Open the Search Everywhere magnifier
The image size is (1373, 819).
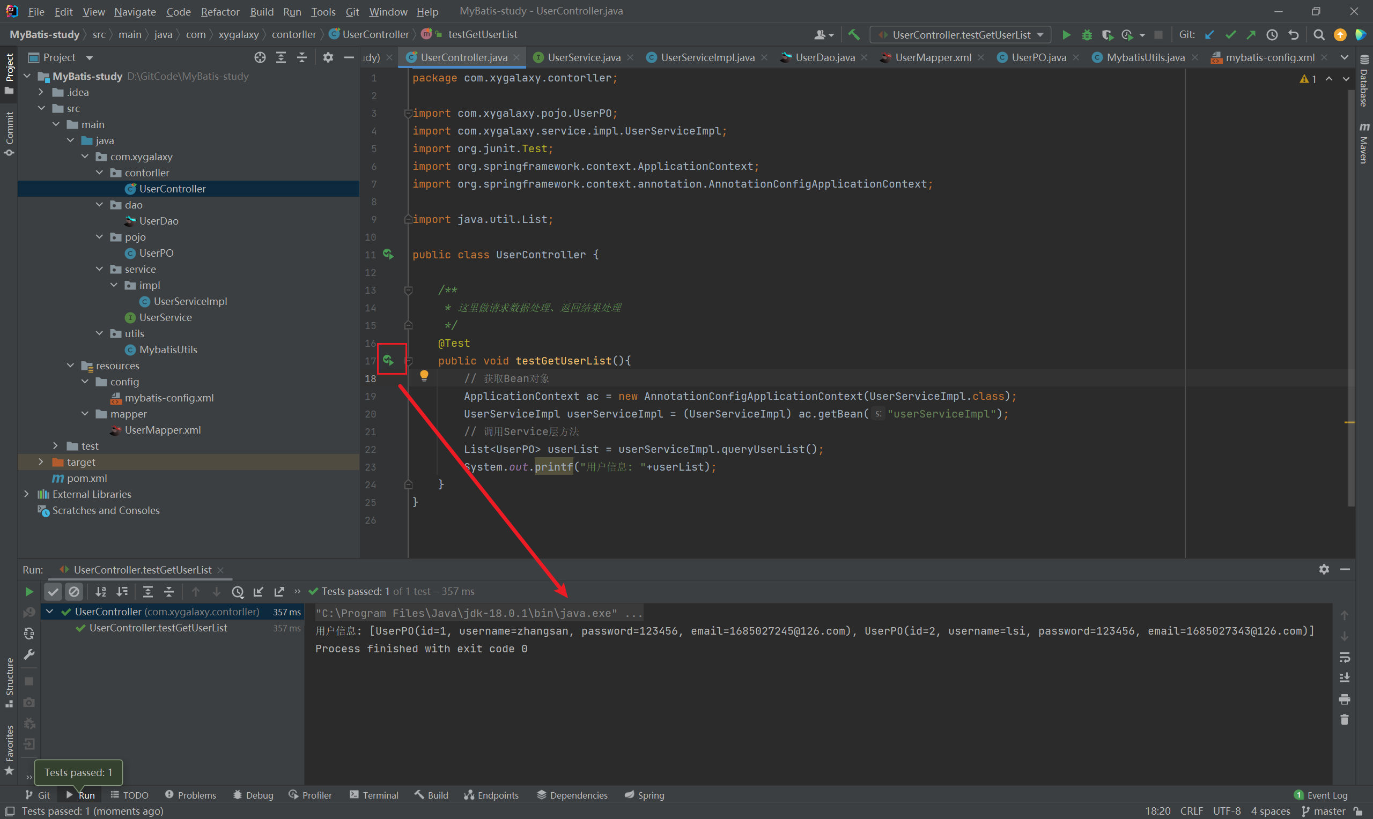click(x=1318, y=35)
